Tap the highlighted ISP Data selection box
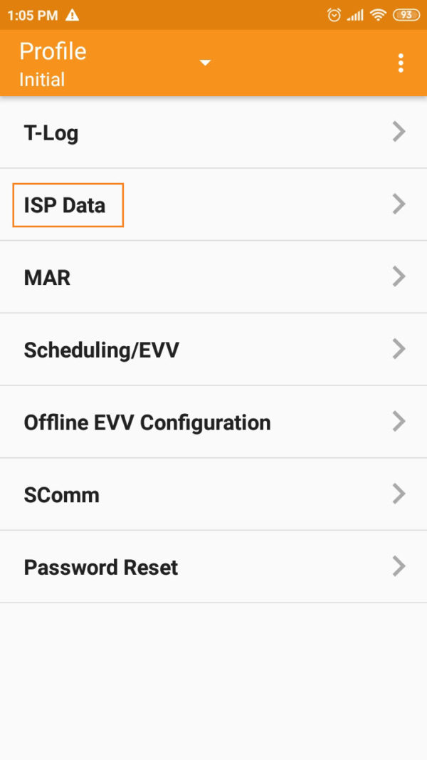Viewport: 427px width, 760px height. pos(68,205)
